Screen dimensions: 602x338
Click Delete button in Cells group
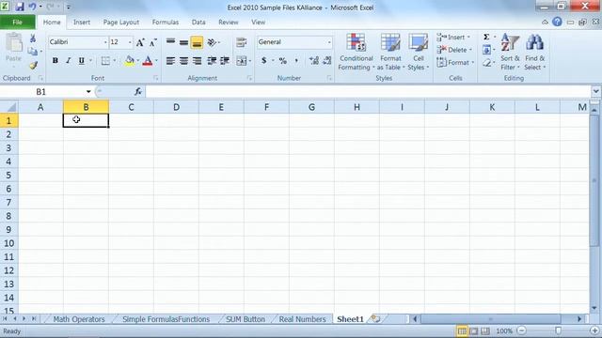454,50
